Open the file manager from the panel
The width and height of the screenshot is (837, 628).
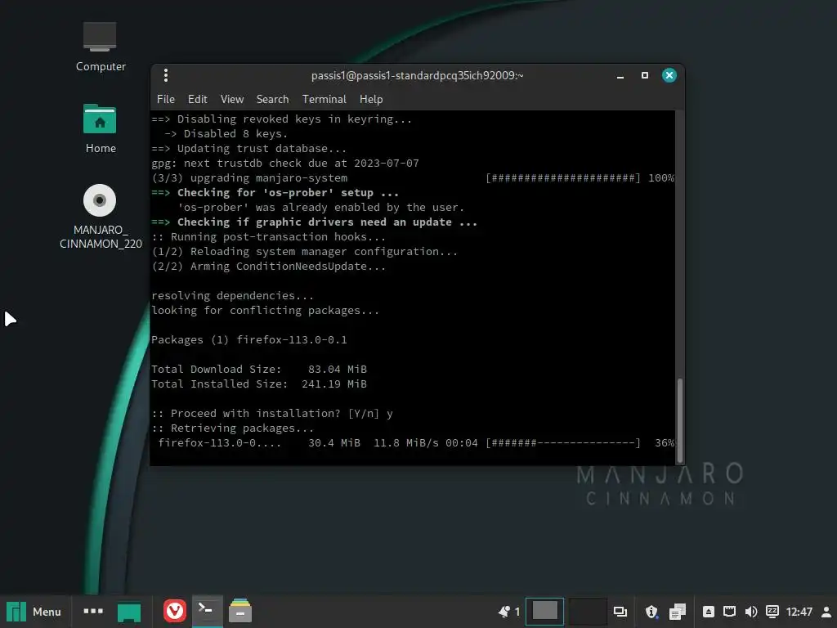(240, 611)
